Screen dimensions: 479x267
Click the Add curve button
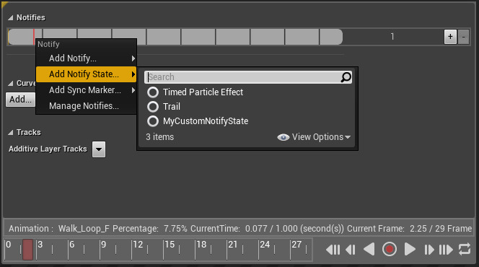pos(20,100)
